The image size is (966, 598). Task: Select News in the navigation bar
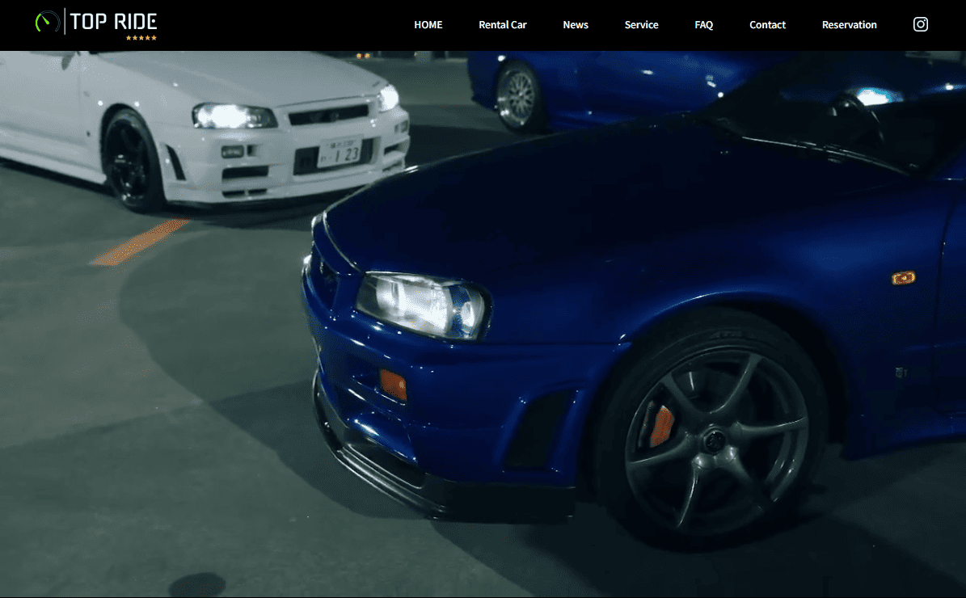point(576,24)
